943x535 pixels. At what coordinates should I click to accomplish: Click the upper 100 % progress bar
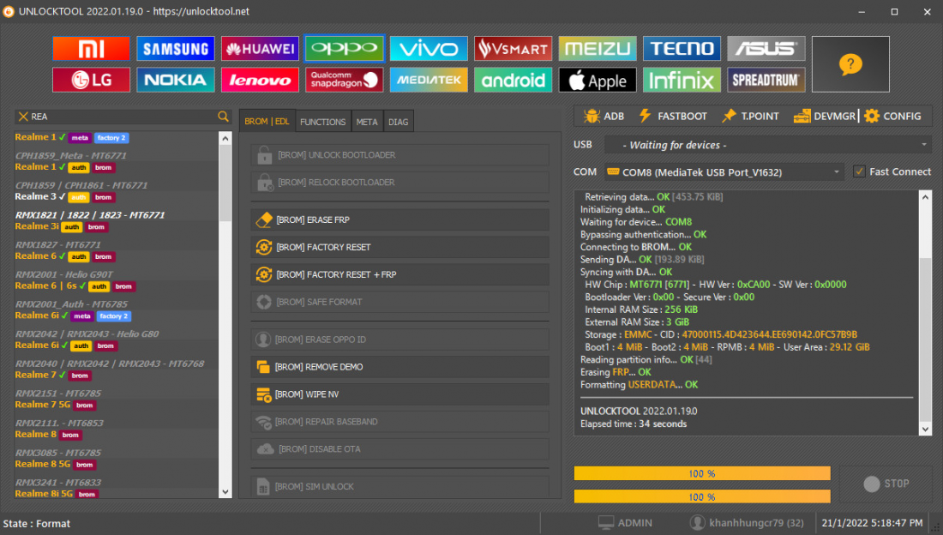pyautogui.click(x=702, y=473)
